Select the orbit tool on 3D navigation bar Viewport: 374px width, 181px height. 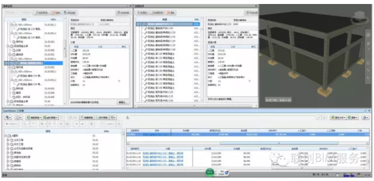coord(369,63)
